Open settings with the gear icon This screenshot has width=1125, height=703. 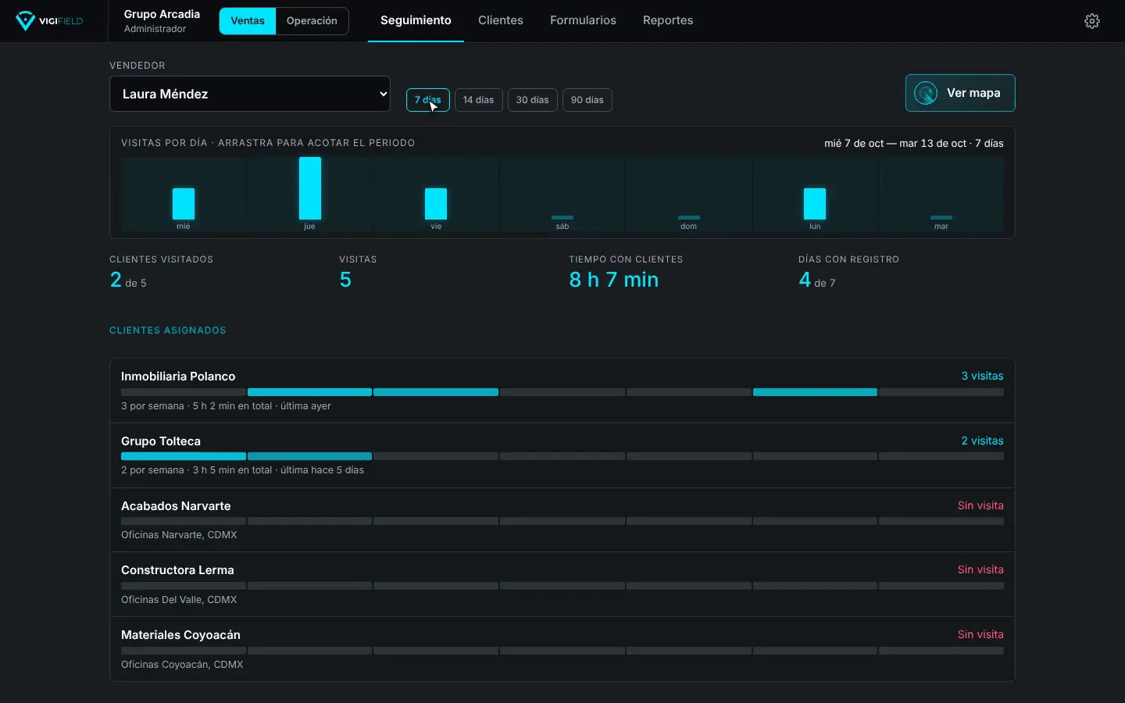pos(1092,21)
